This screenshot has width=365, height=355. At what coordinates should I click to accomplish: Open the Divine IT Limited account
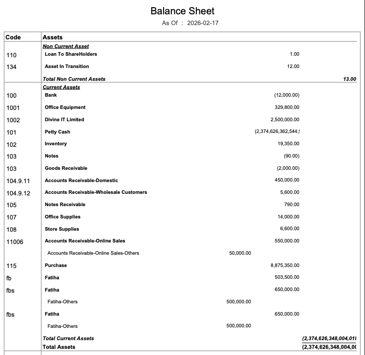coord(64,120)
